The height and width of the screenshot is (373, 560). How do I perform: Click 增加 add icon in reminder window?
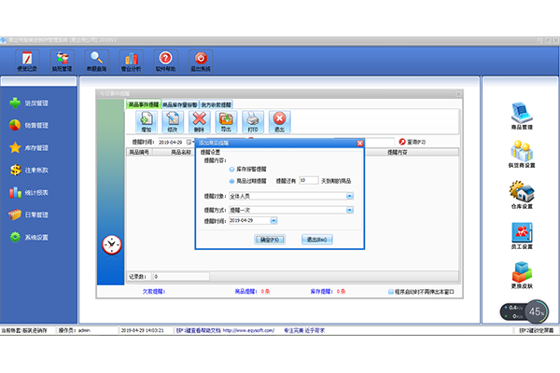tap(147, 122)
